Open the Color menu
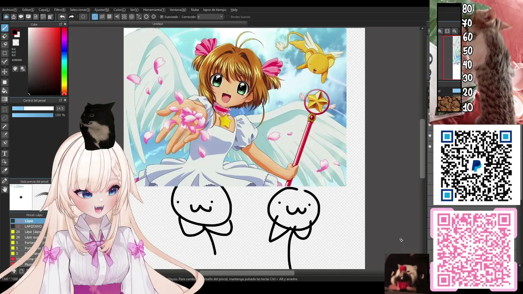 click(x=120, y=10)
